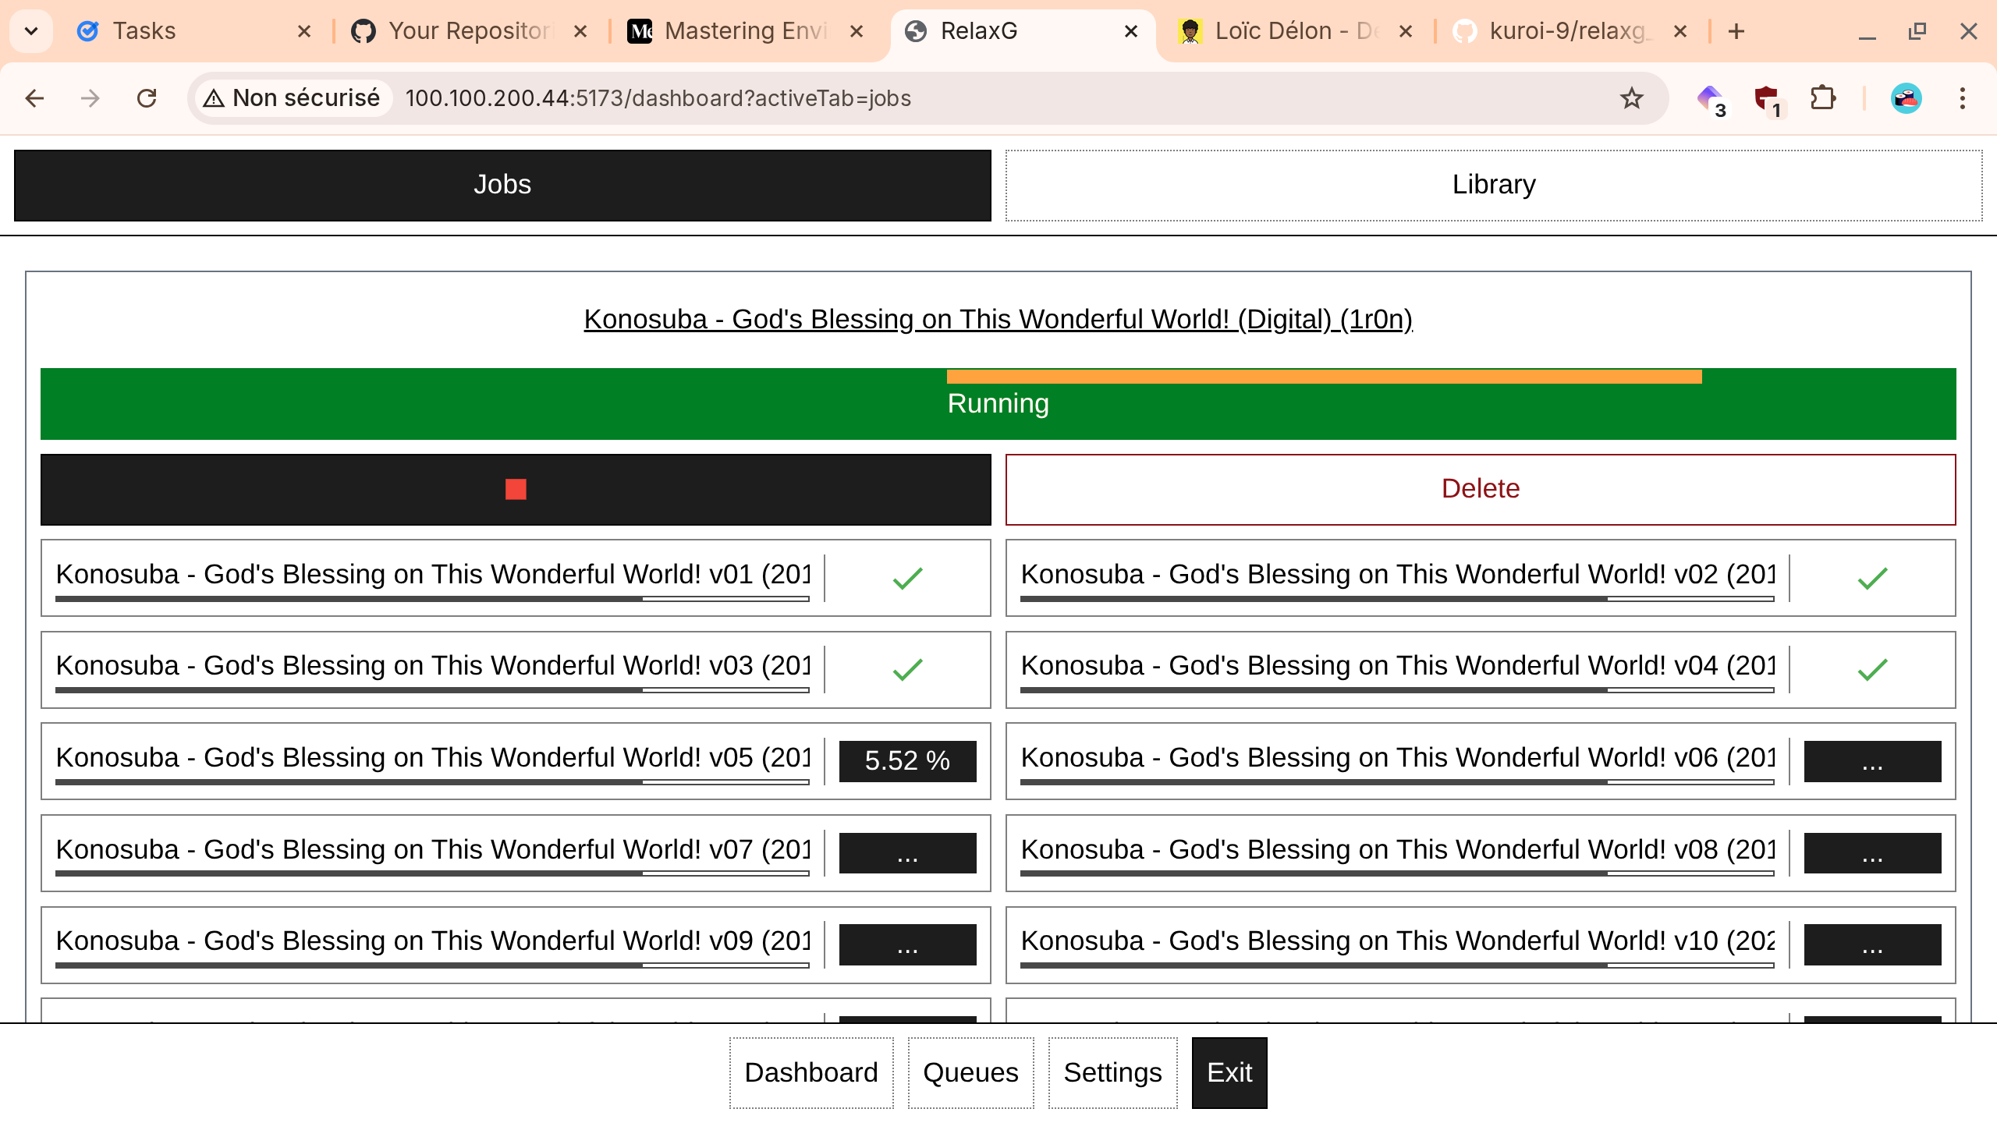Open the Konosuba job title link
The width and height of the screenshot is (1997, 1123).
coord(998,319)
